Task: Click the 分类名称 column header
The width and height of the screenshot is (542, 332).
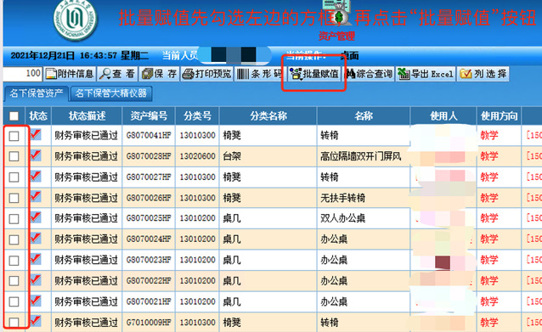Action: click(268, 116)
